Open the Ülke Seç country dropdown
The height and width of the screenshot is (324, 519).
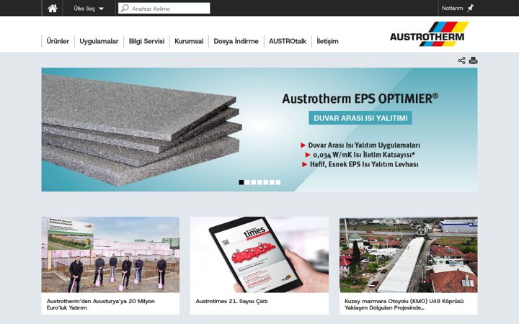pyautogui.click(x=89, y=9)
